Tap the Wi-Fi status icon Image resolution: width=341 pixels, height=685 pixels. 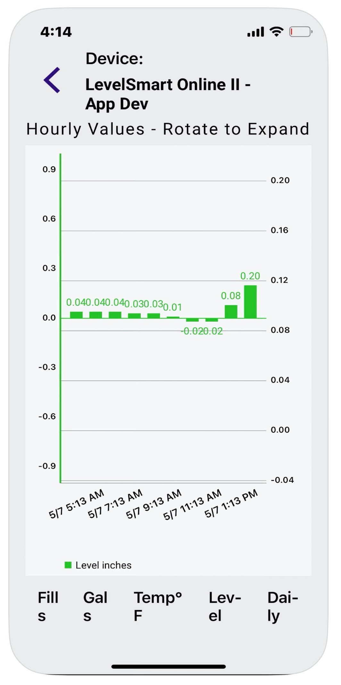coord(276,31)
